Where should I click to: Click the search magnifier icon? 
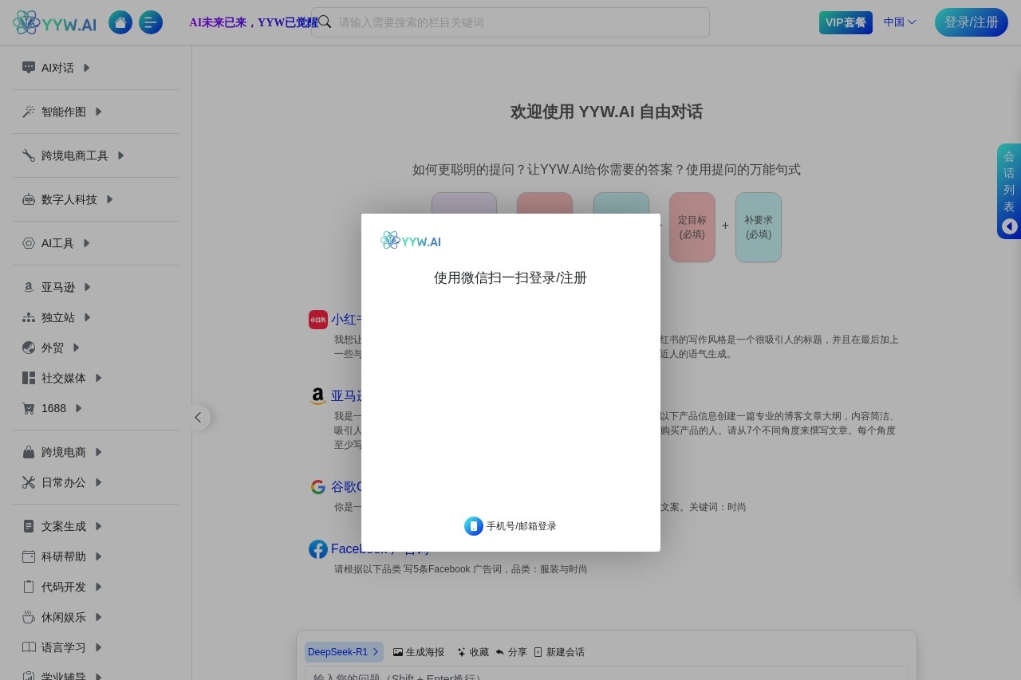tap(324, 22)
